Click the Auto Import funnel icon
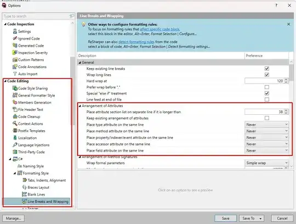This screenshot has height=224, width=296. tap(15, 74)
